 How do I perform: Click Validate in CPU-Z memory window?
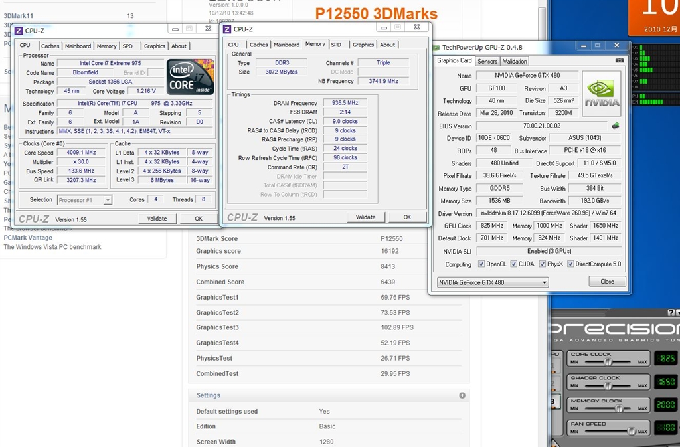(x=366, y=217)
